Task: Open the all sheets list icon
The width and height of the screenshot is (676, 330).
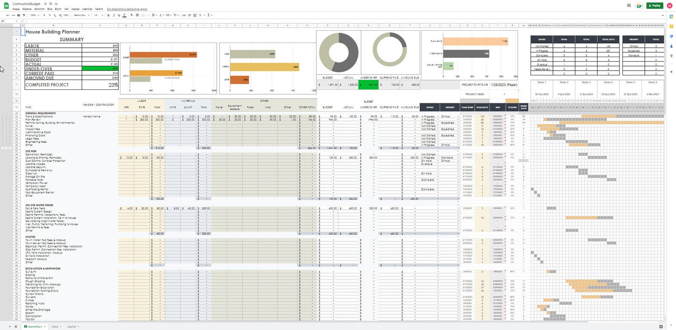Action: tap(16, 327)
